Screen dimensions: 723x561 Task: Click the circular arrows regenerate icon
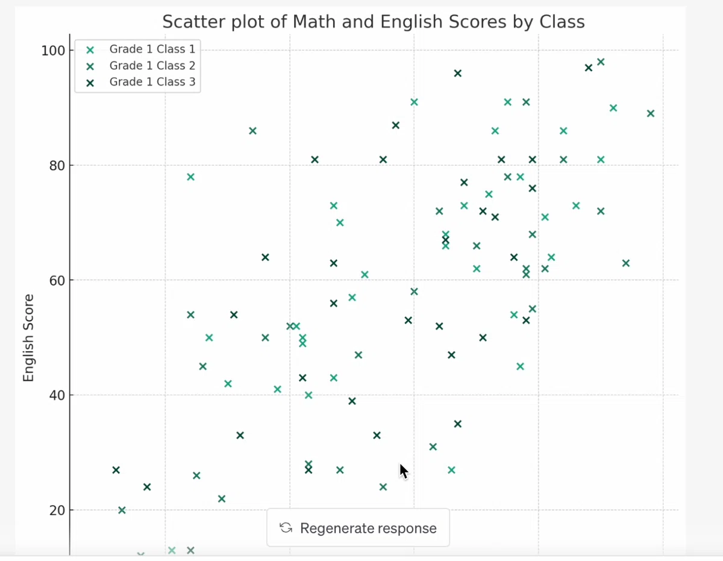286,528
